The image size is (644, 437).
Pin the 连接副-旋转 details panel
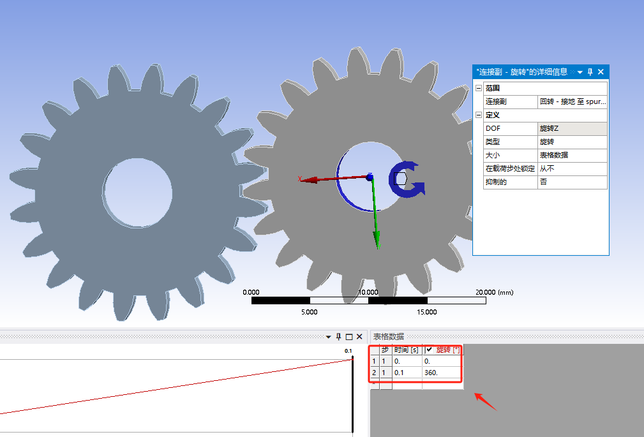[x=590, y=72]
